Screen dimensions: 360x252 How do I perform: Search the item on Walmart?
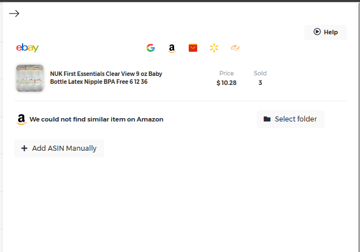click(x=214, y=48)
